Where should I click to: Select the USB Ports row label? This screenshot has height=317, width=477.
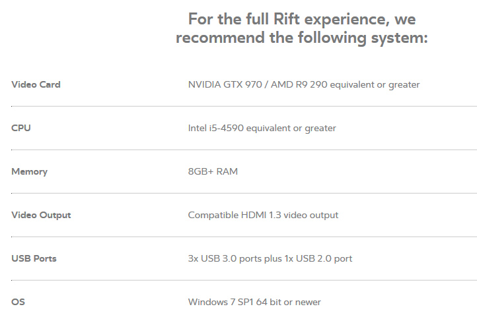[34, 258]
